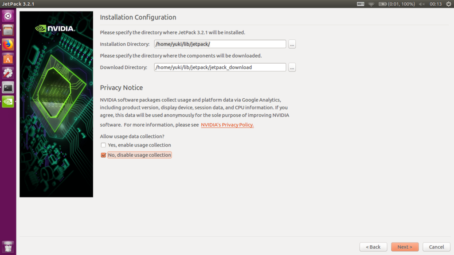Image resolution: width=454 pixels, height=255 pixels.
Task: Click 'Download Directory:' label
Action: pos(124,67)
